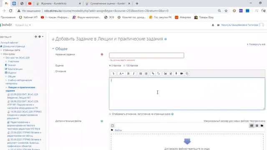Open manage files icon in editor

[x=187, y=73]
